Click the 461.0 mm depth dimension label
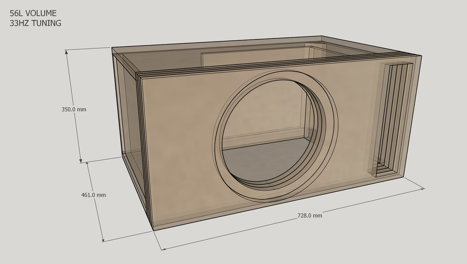467x264 pixels. 93,195
